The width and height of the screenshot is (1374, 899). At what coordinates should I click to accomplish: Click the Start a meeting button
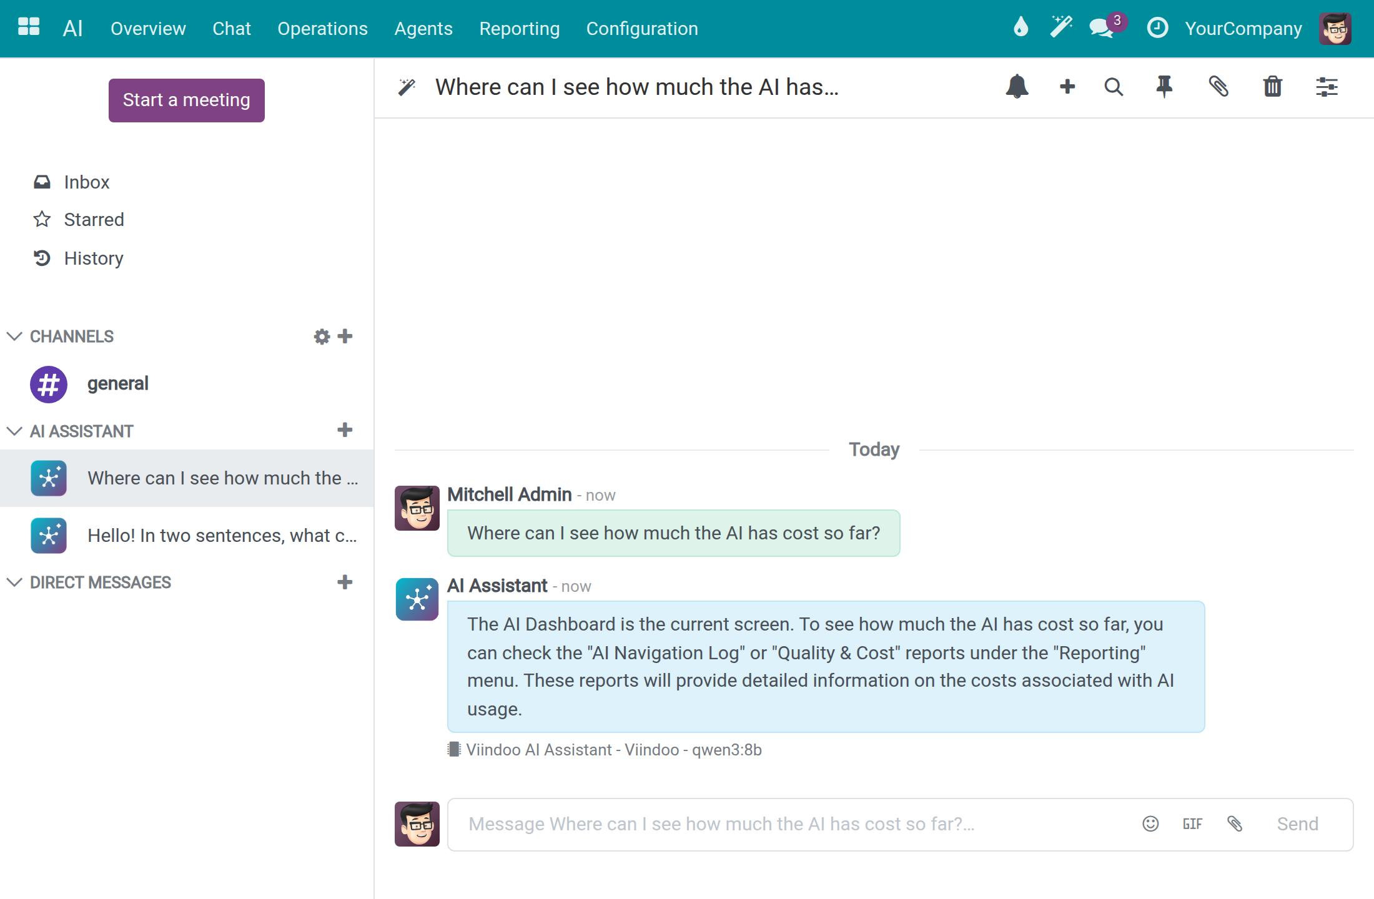pos(187,100)
